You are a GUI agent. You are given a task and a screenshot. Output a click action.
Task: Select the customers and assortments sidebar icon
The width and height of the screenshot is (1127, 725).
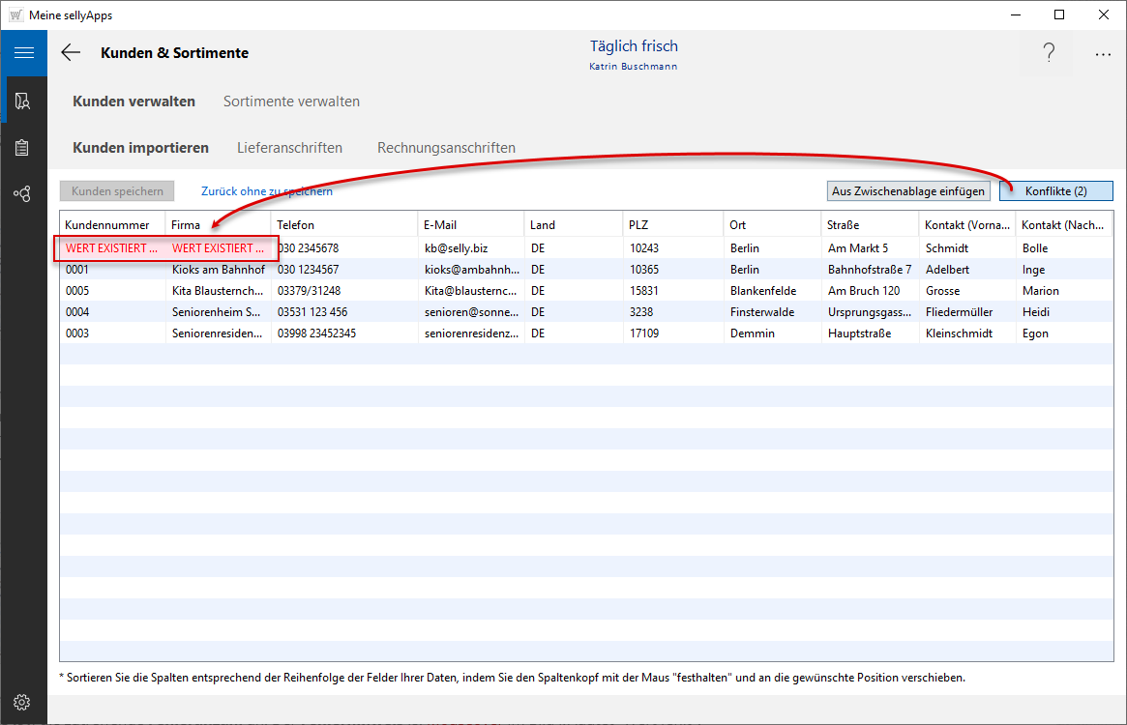[23, 101]
